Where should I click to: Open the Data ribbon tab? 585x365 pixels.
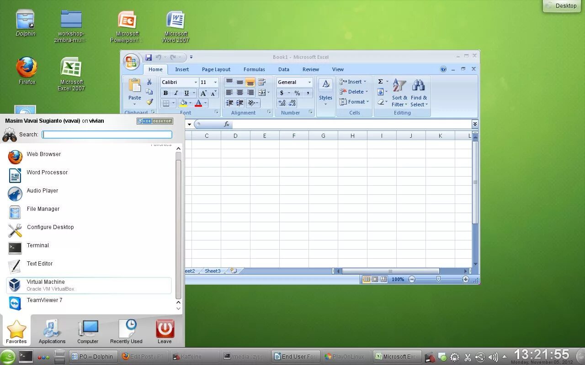click(x=284, y=69)
